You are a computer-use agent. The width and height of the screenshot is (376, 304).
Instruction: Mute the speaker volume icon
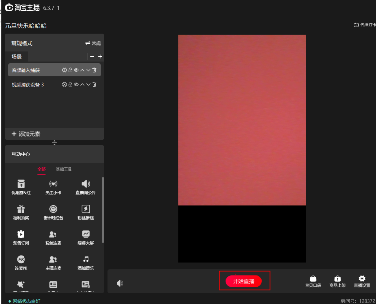click(x=120, y=283)
